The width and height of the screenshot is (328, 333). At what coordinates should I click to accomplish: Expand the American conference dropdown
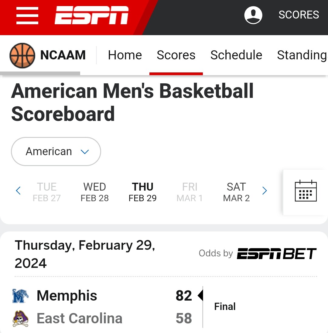point(56,152)
